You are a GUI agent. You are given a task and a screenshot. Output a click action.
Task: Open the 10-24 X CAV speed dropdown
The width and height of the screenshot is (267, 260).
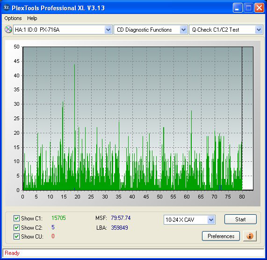189,220
